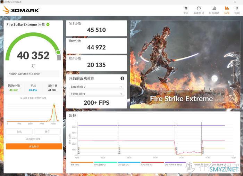
Task: Toggle the GPU 温度 blue legend item
Action: click(x=129, y=163)
